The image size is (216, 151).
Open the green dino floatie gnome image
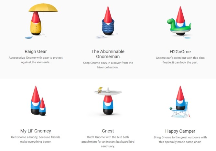(x=179, y=22)
